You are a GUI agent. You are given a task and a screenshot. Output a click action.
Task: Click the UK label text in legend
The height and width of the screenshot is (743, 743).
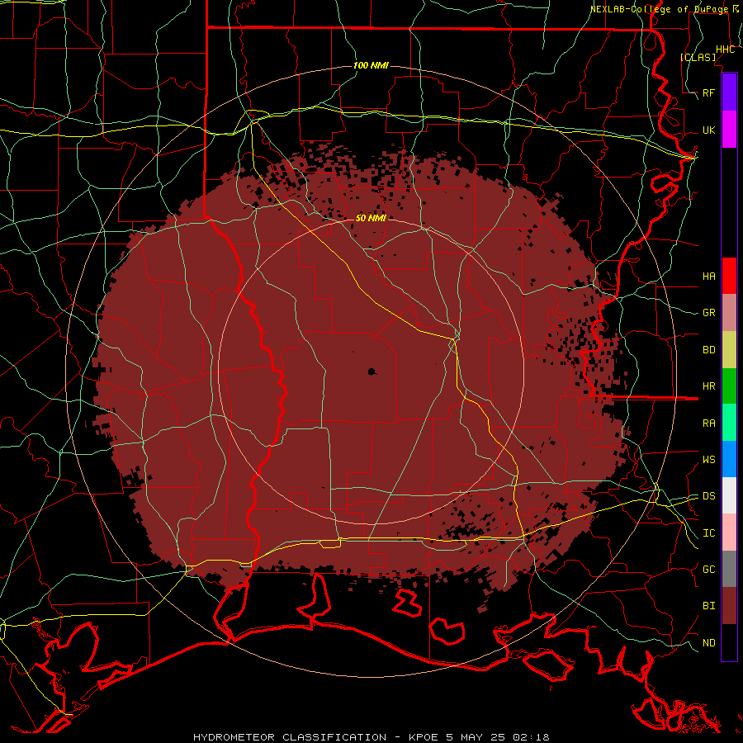(708, 130)
